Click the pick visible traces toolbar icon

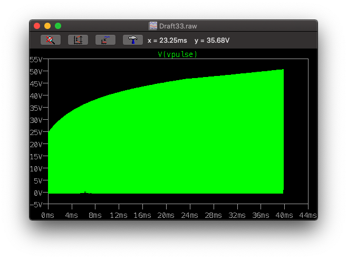point(105,40)
